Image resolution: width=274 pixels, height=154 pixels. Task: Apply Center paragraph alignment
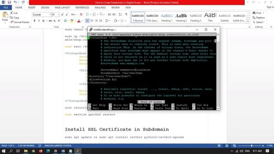tap(92, 21)
